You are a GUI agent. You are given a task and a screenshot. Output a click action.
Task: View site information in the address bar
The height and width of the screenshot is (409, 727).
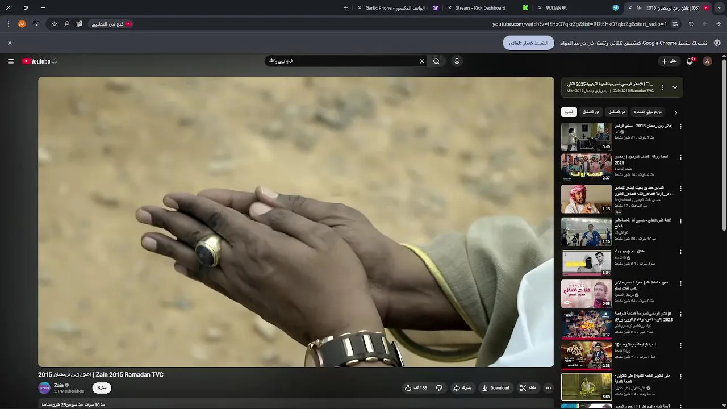(675, 24)
